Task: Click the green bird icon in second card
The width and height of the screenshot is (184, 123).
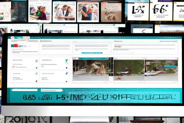Action: [67, 61]
